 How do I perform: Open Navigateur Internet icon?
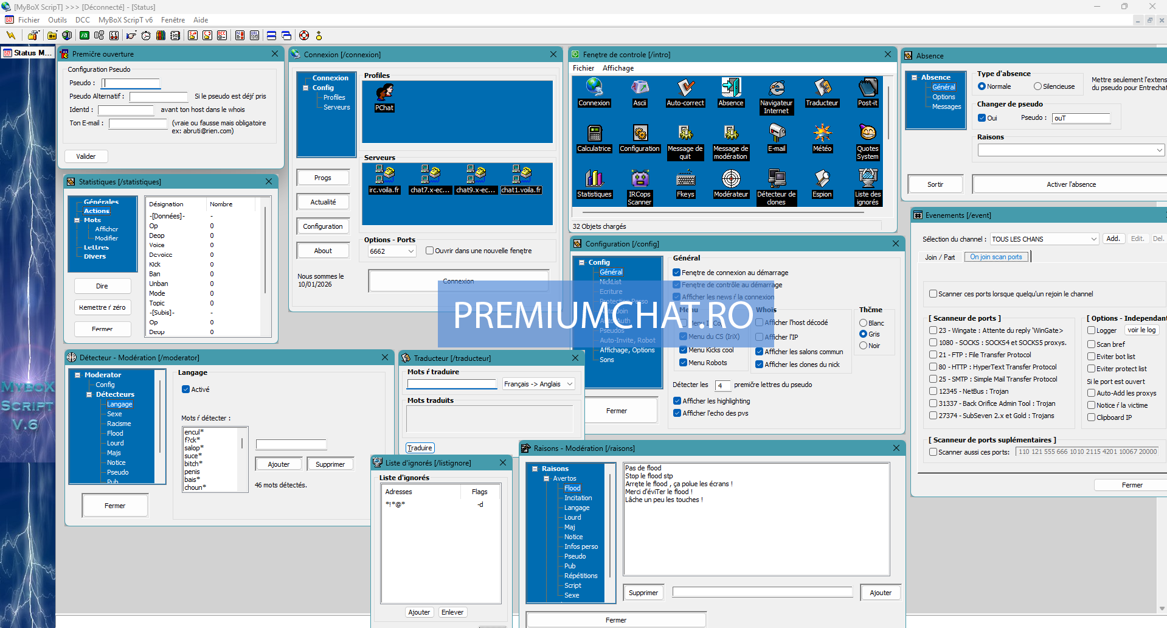tap(777, 96)
